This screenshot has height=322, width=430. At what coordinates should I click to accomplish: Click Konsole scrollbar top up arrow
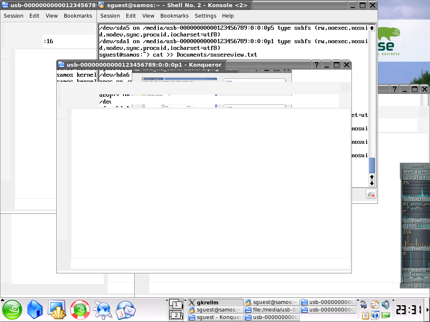click(x=372, y=28)
